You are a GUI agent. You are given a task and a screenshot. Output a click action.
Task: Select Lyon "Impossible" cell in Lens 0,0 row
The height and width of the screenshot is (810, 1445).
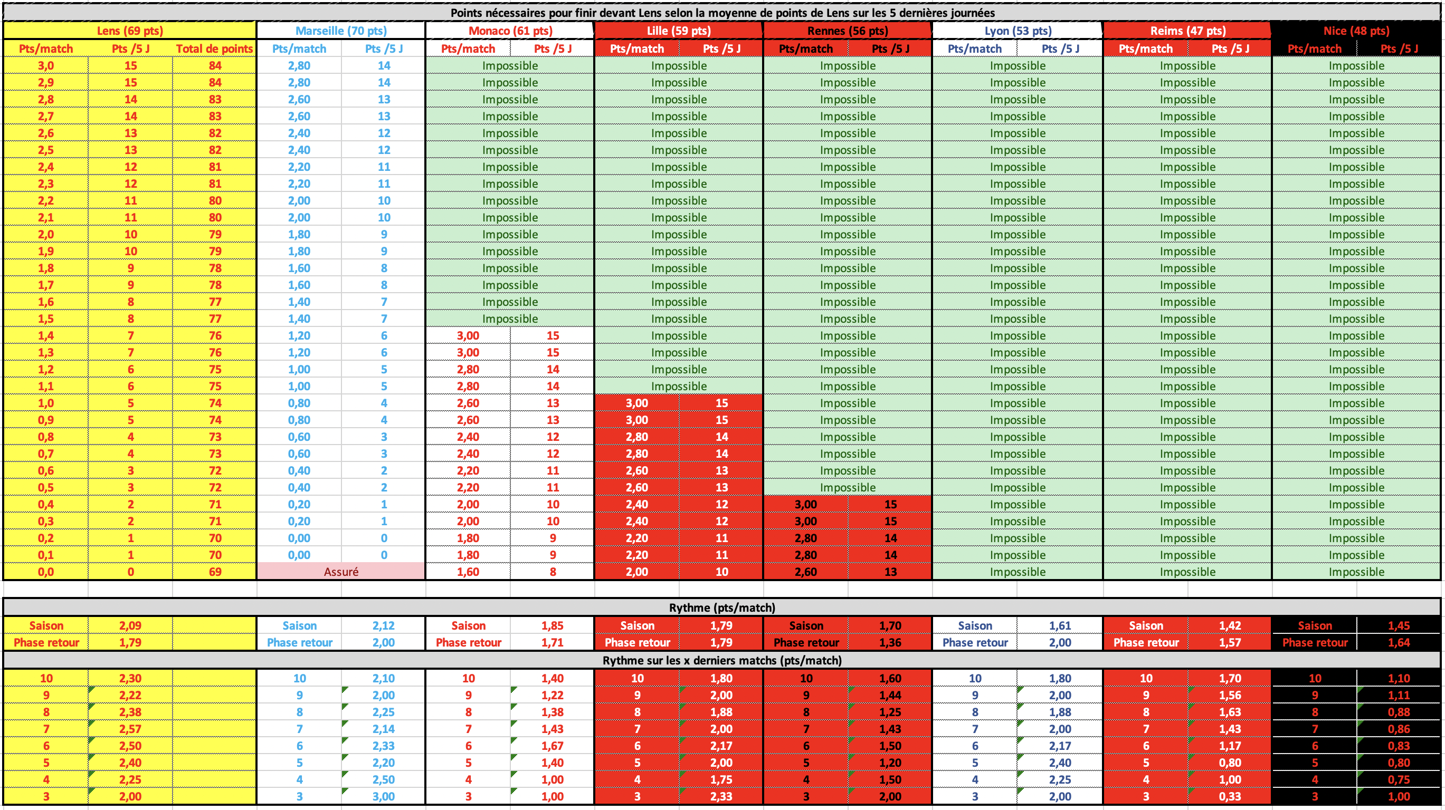pyautogui.click(x=1018, y=572)
